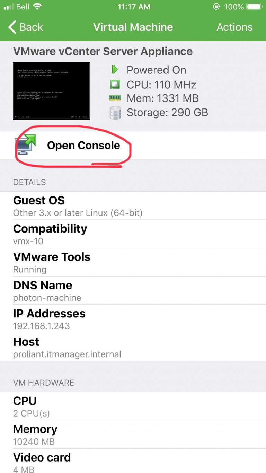Screen dimensions: 266x473
Task: Select the IP address 192.168.1.243
Action: (42, 326)
